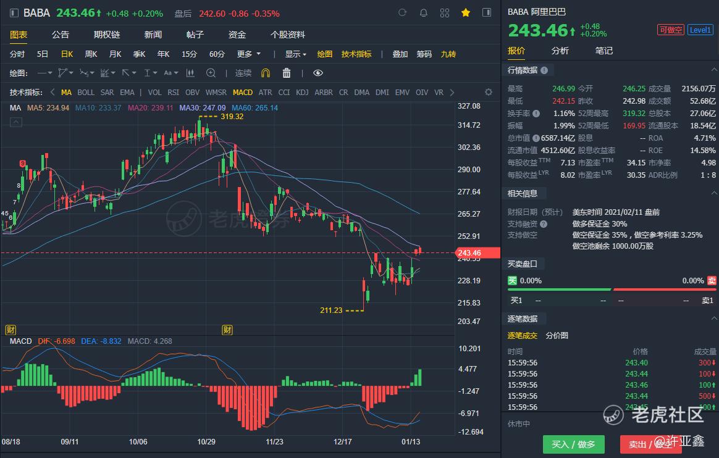The height and width of the screenshot is (458, 719).
Task: Click the 筹码 chip distribution button
Action: pos(424,54)
